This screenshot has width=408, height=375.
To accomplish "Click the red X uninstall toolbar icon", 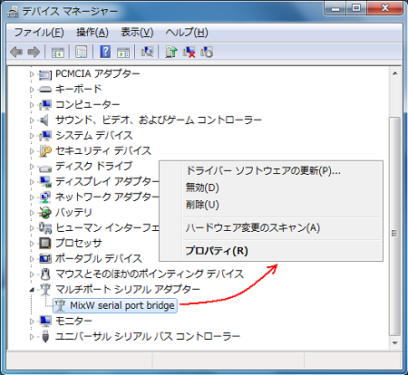I will (x=189, y=52).
